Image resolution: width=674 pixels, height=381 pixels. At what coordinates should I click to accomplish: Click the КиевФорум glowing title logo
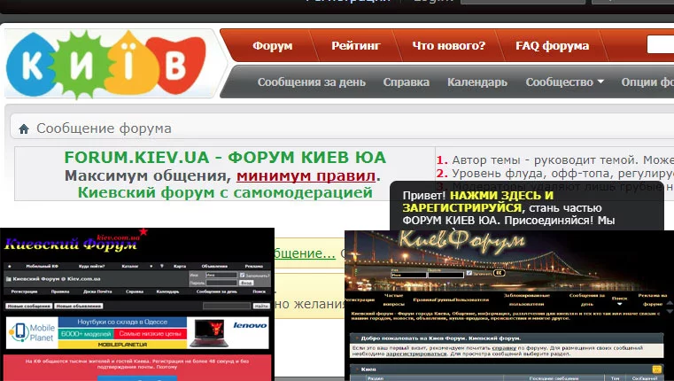pos(461,242)
